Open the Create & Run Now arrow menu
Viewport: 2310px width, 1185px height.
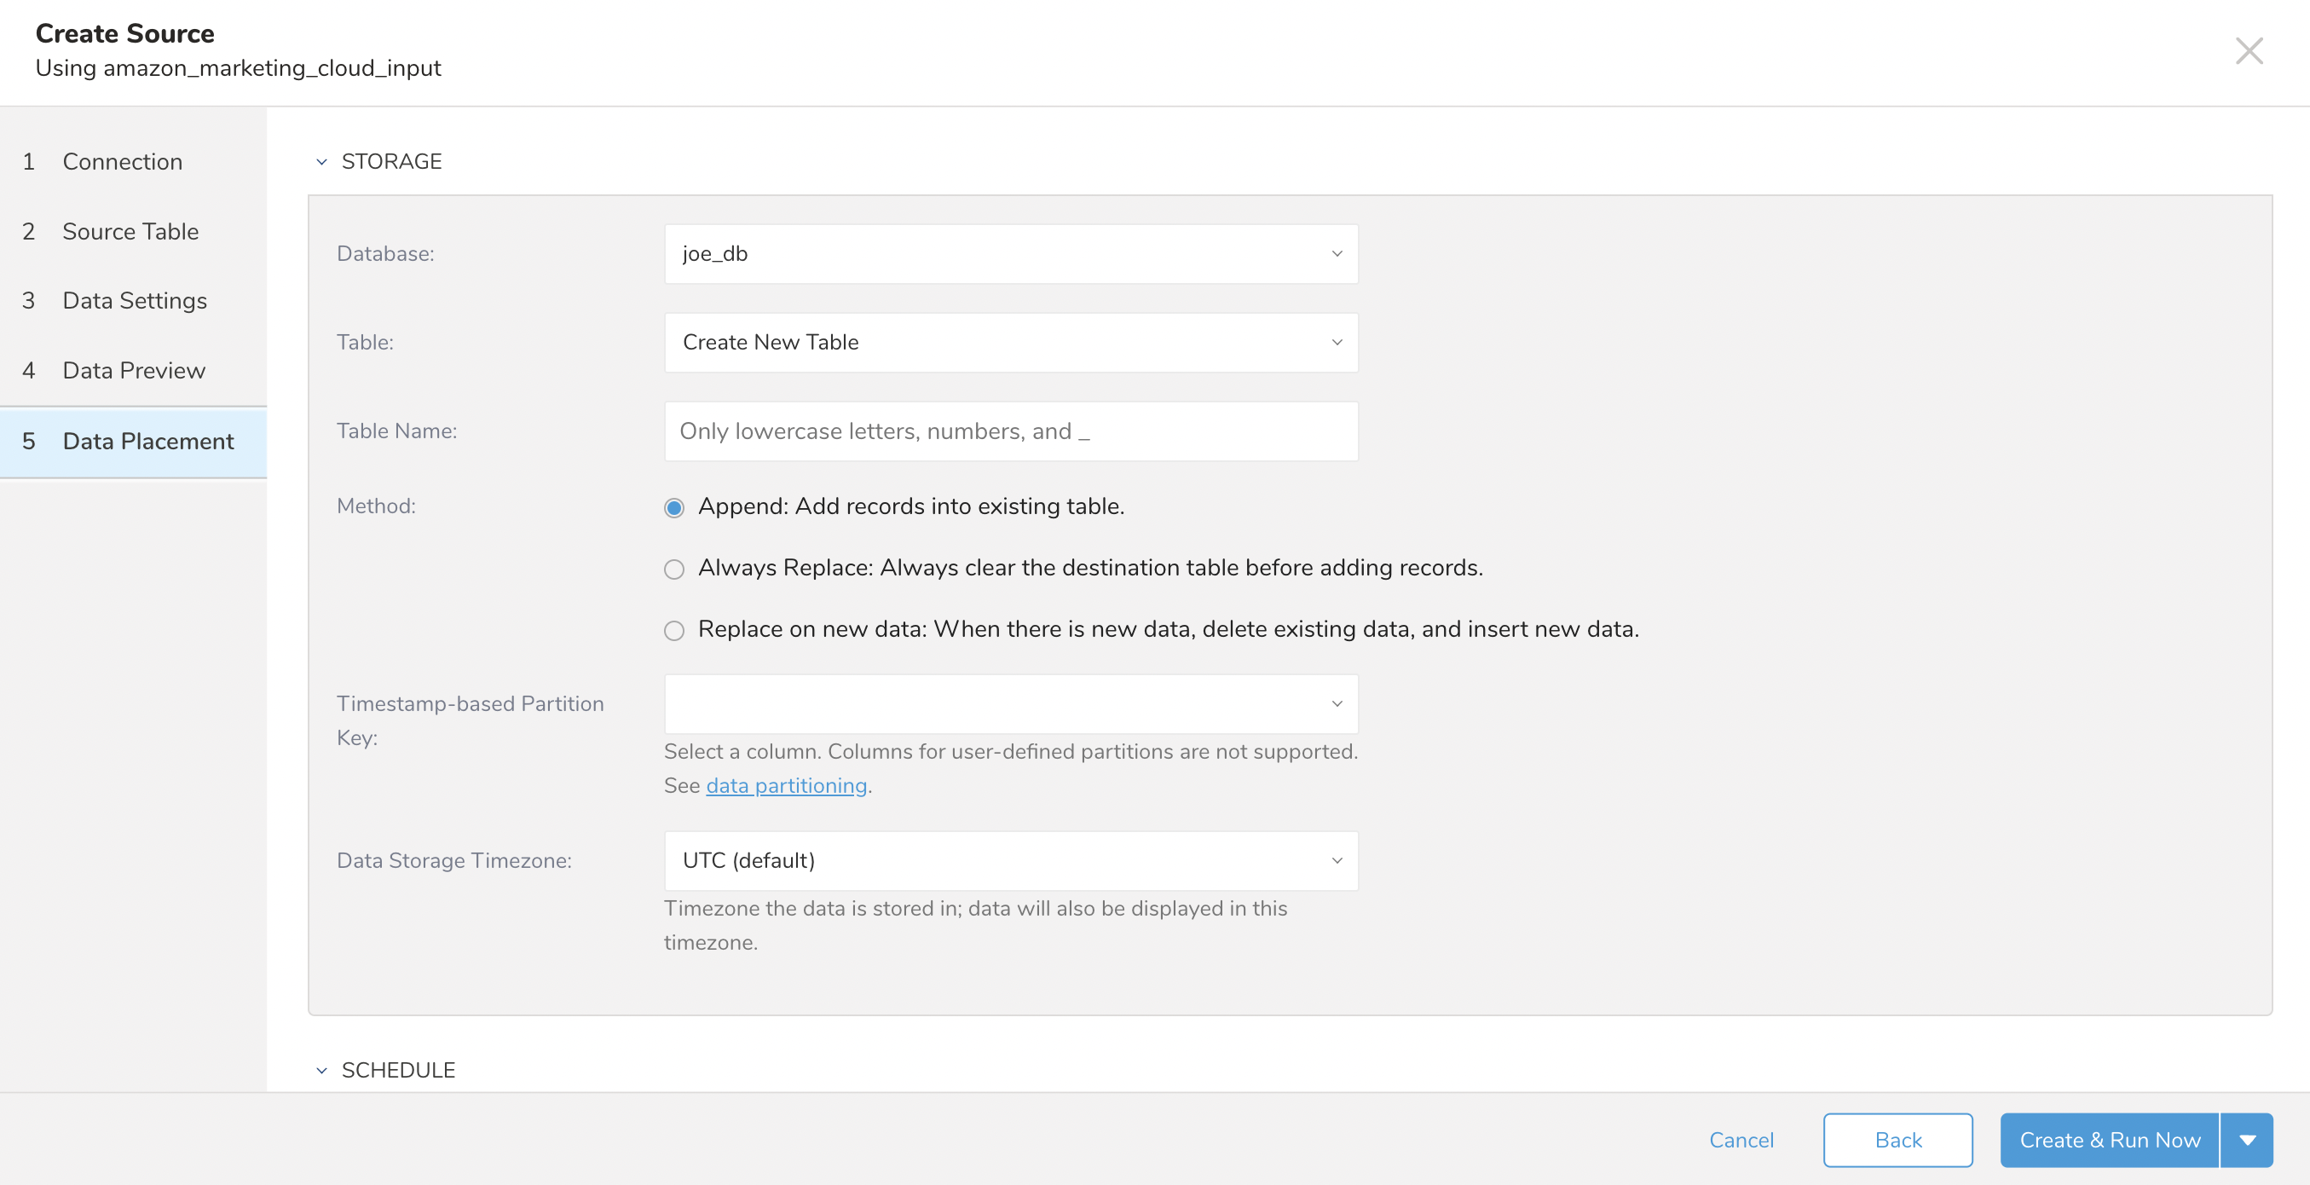pyautogui.click(x=2246, y=1140)
